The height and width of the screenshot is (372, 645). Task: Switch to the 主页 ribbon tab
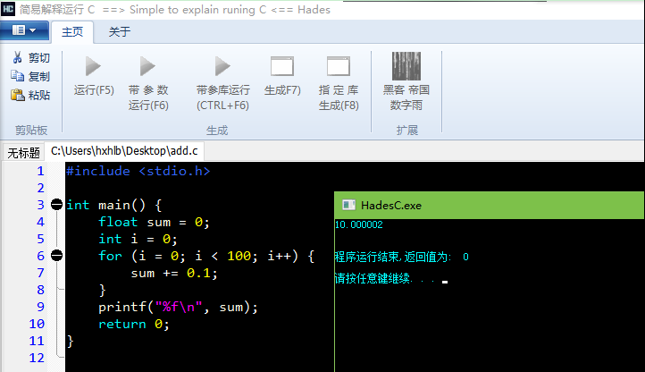pos(71,32)
